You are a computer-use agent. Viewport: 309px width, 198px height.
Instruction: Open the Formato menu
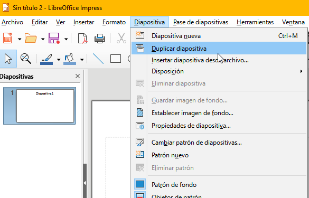114,22
